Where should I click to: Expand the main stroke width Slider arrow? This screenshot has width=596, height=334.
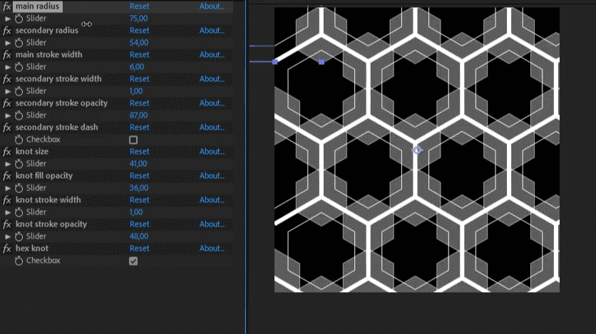pos(8,67)
